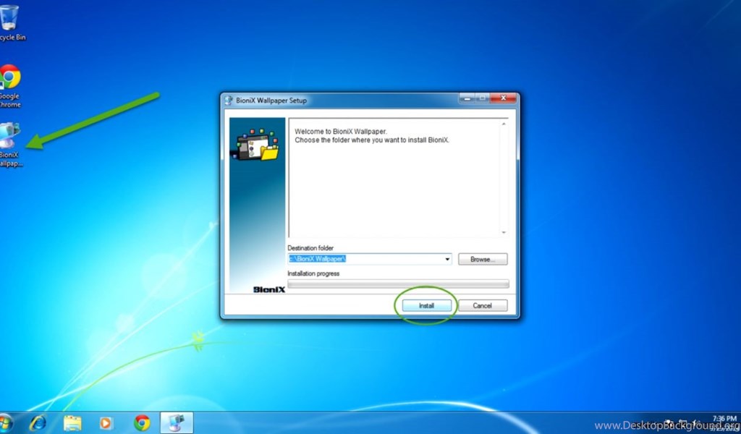Select the BioniX Wallpaper desktop icon
Image resolution: width=741 pixels, height=434 pixels.
pos(10,145)
